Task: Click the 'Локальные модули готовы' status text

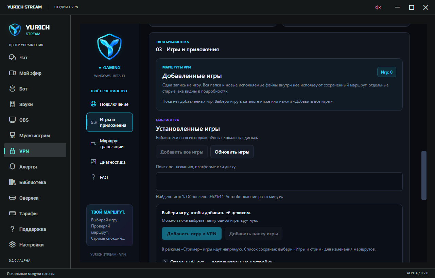Action: pyautogui.click(x=31, y=274)
